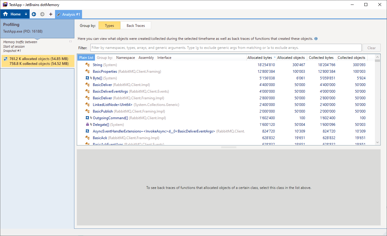Click the BasicAck class icon
Image resolution: width=387 pixels, height=236 pixels.
click(87, 138)
